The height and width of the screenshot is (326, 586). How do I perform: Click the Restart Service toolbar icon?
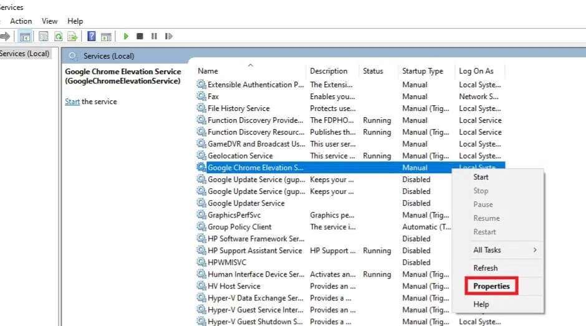[x=168, y=36]
